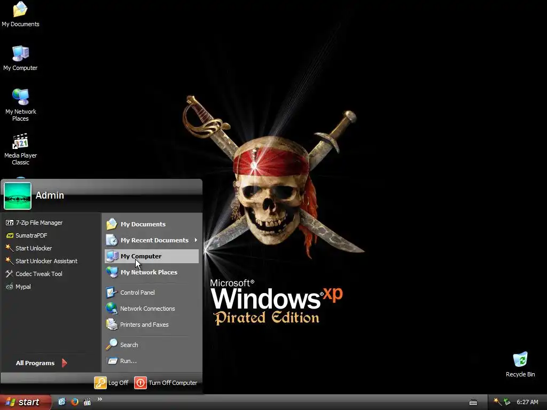This screenshot has height=410, width=547.
Task: Expand All Programs list
Action: click(41, 363)
